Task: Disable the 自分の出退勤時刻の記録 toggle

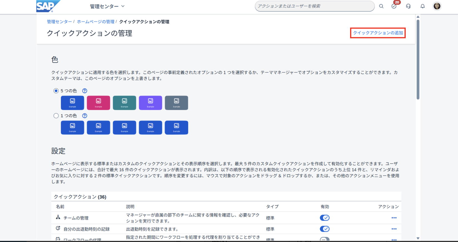Action: pos(325,229)
